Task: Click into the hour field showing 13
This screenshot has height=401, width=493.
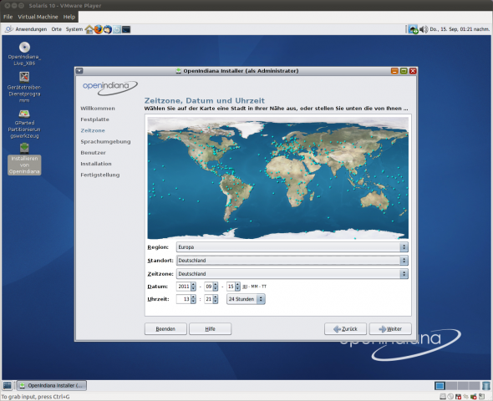Action: tap(184, 299)
